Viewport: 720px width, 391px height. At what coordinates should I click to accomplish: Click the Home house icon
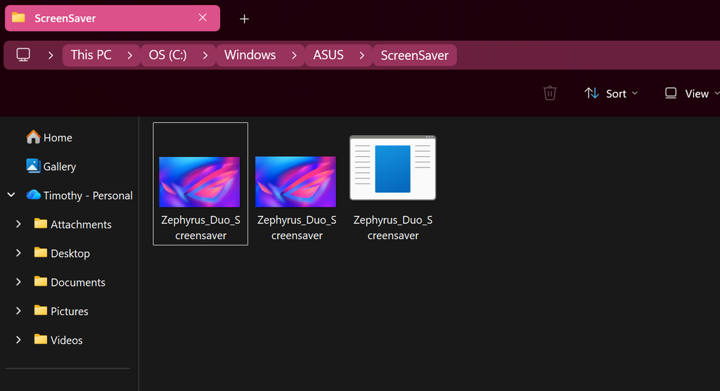tap(33, 137)
